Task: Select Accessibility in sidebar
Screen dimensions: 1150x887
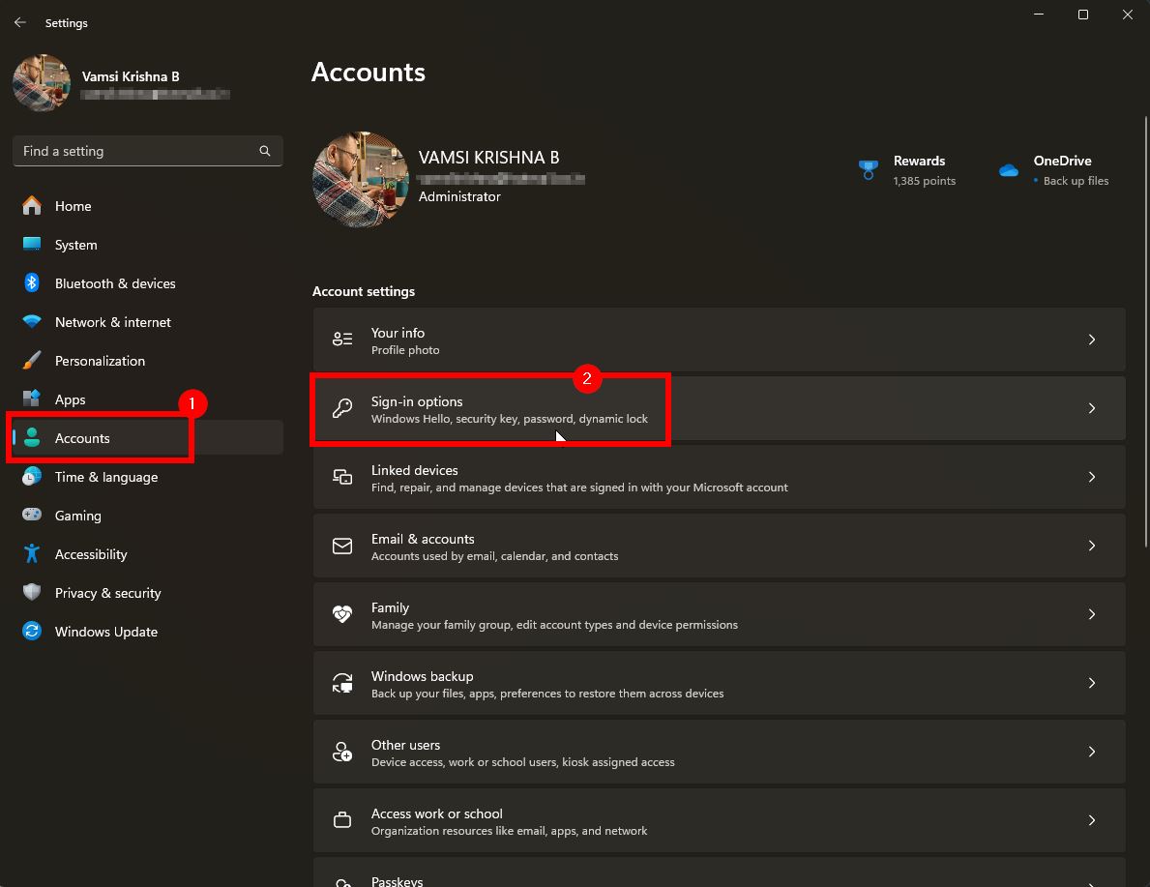Action: tap(147, 554)
